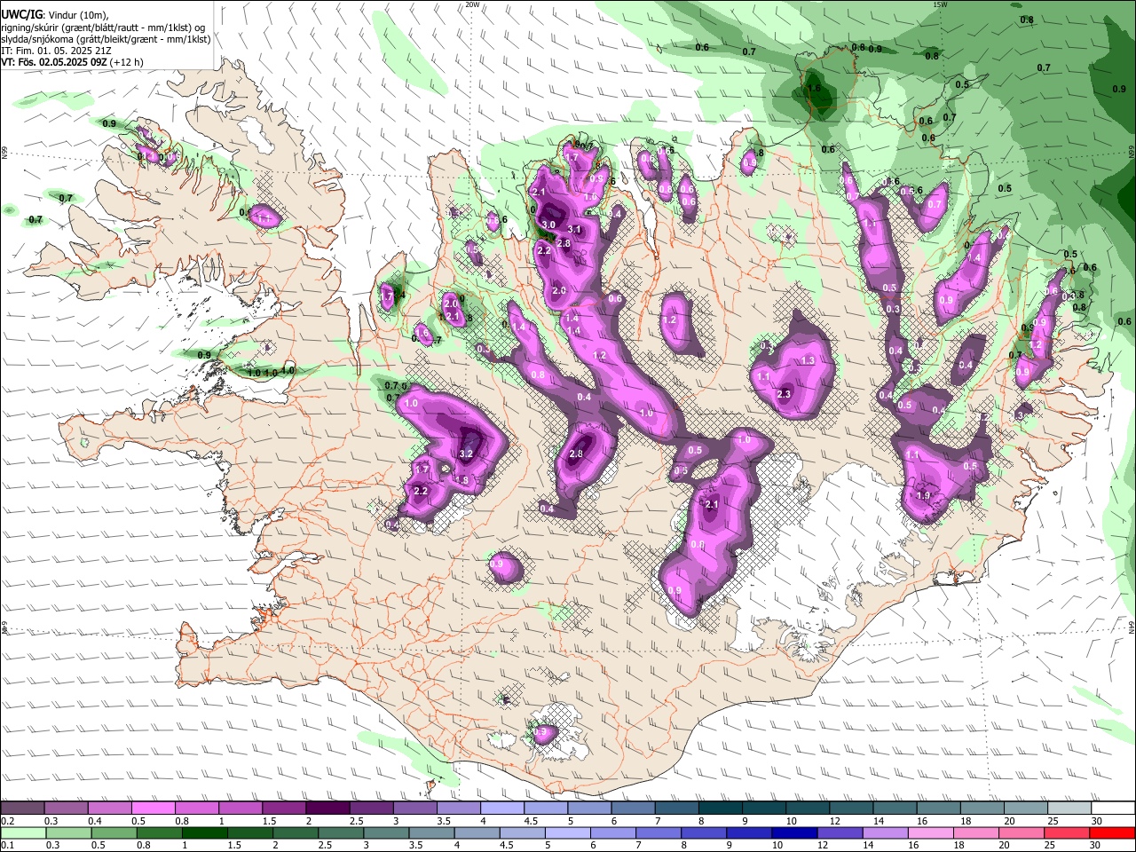Viewport: 1136px width, 852px height.
Task: Click the 0.1 label under the lower legend row
Action: coord(7,846)
